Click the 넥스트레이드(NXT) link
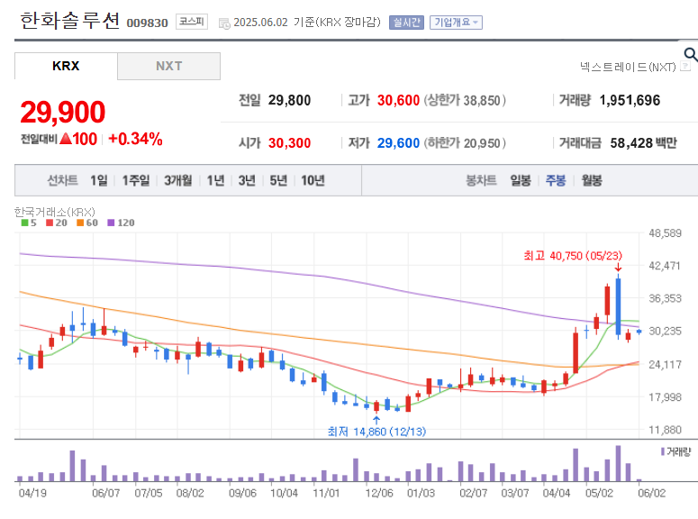The image size is (698, 519). tap(628, 67)
